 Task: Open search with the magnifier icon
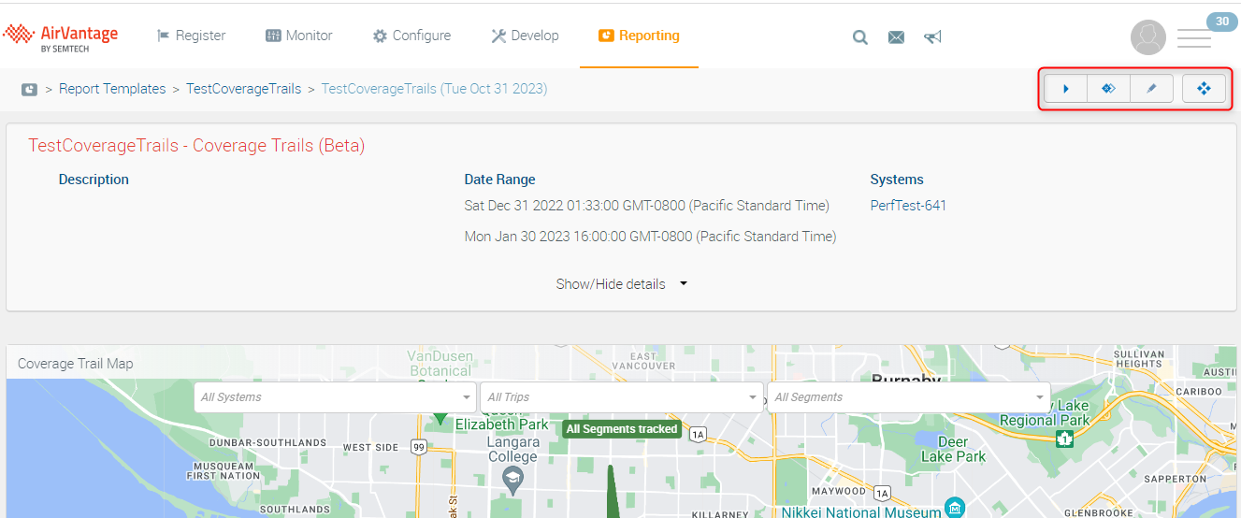[859, 37]
